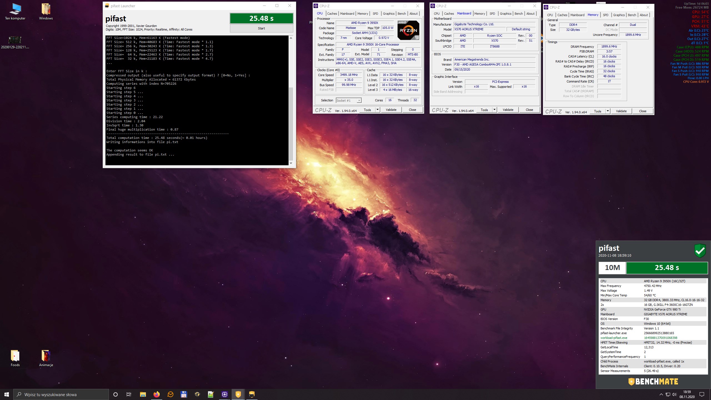Open the blue floppy disk taskbar icon
Image resolution: width=711 pixels, height=400 pixels.
[x=184, y=394]
